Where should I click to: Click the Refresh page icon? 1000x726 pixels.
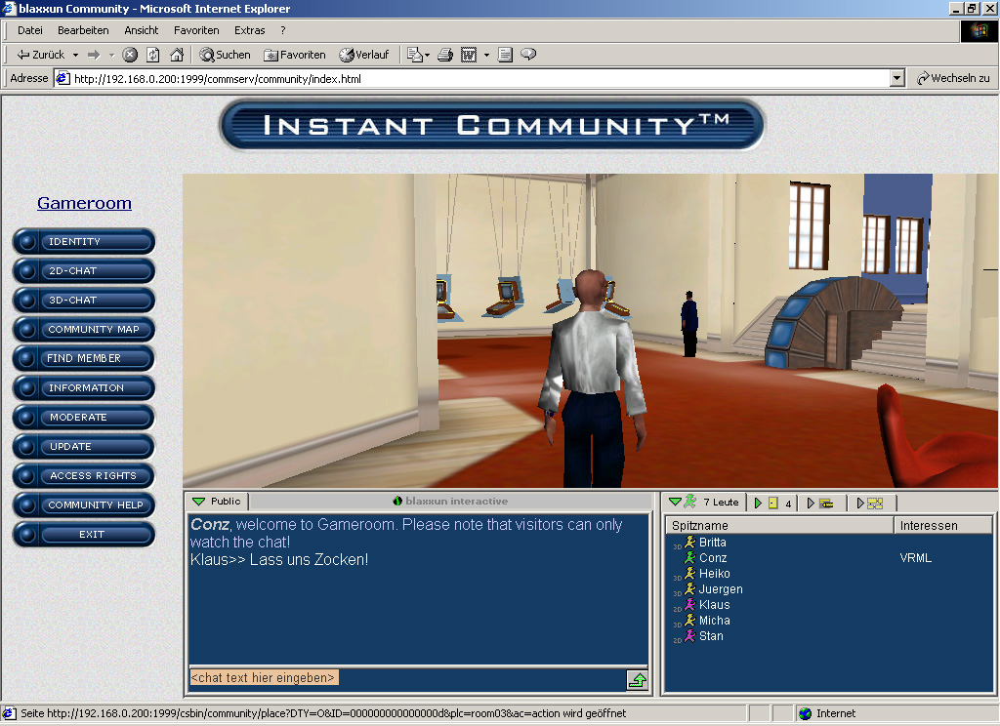tap(153, 55)
